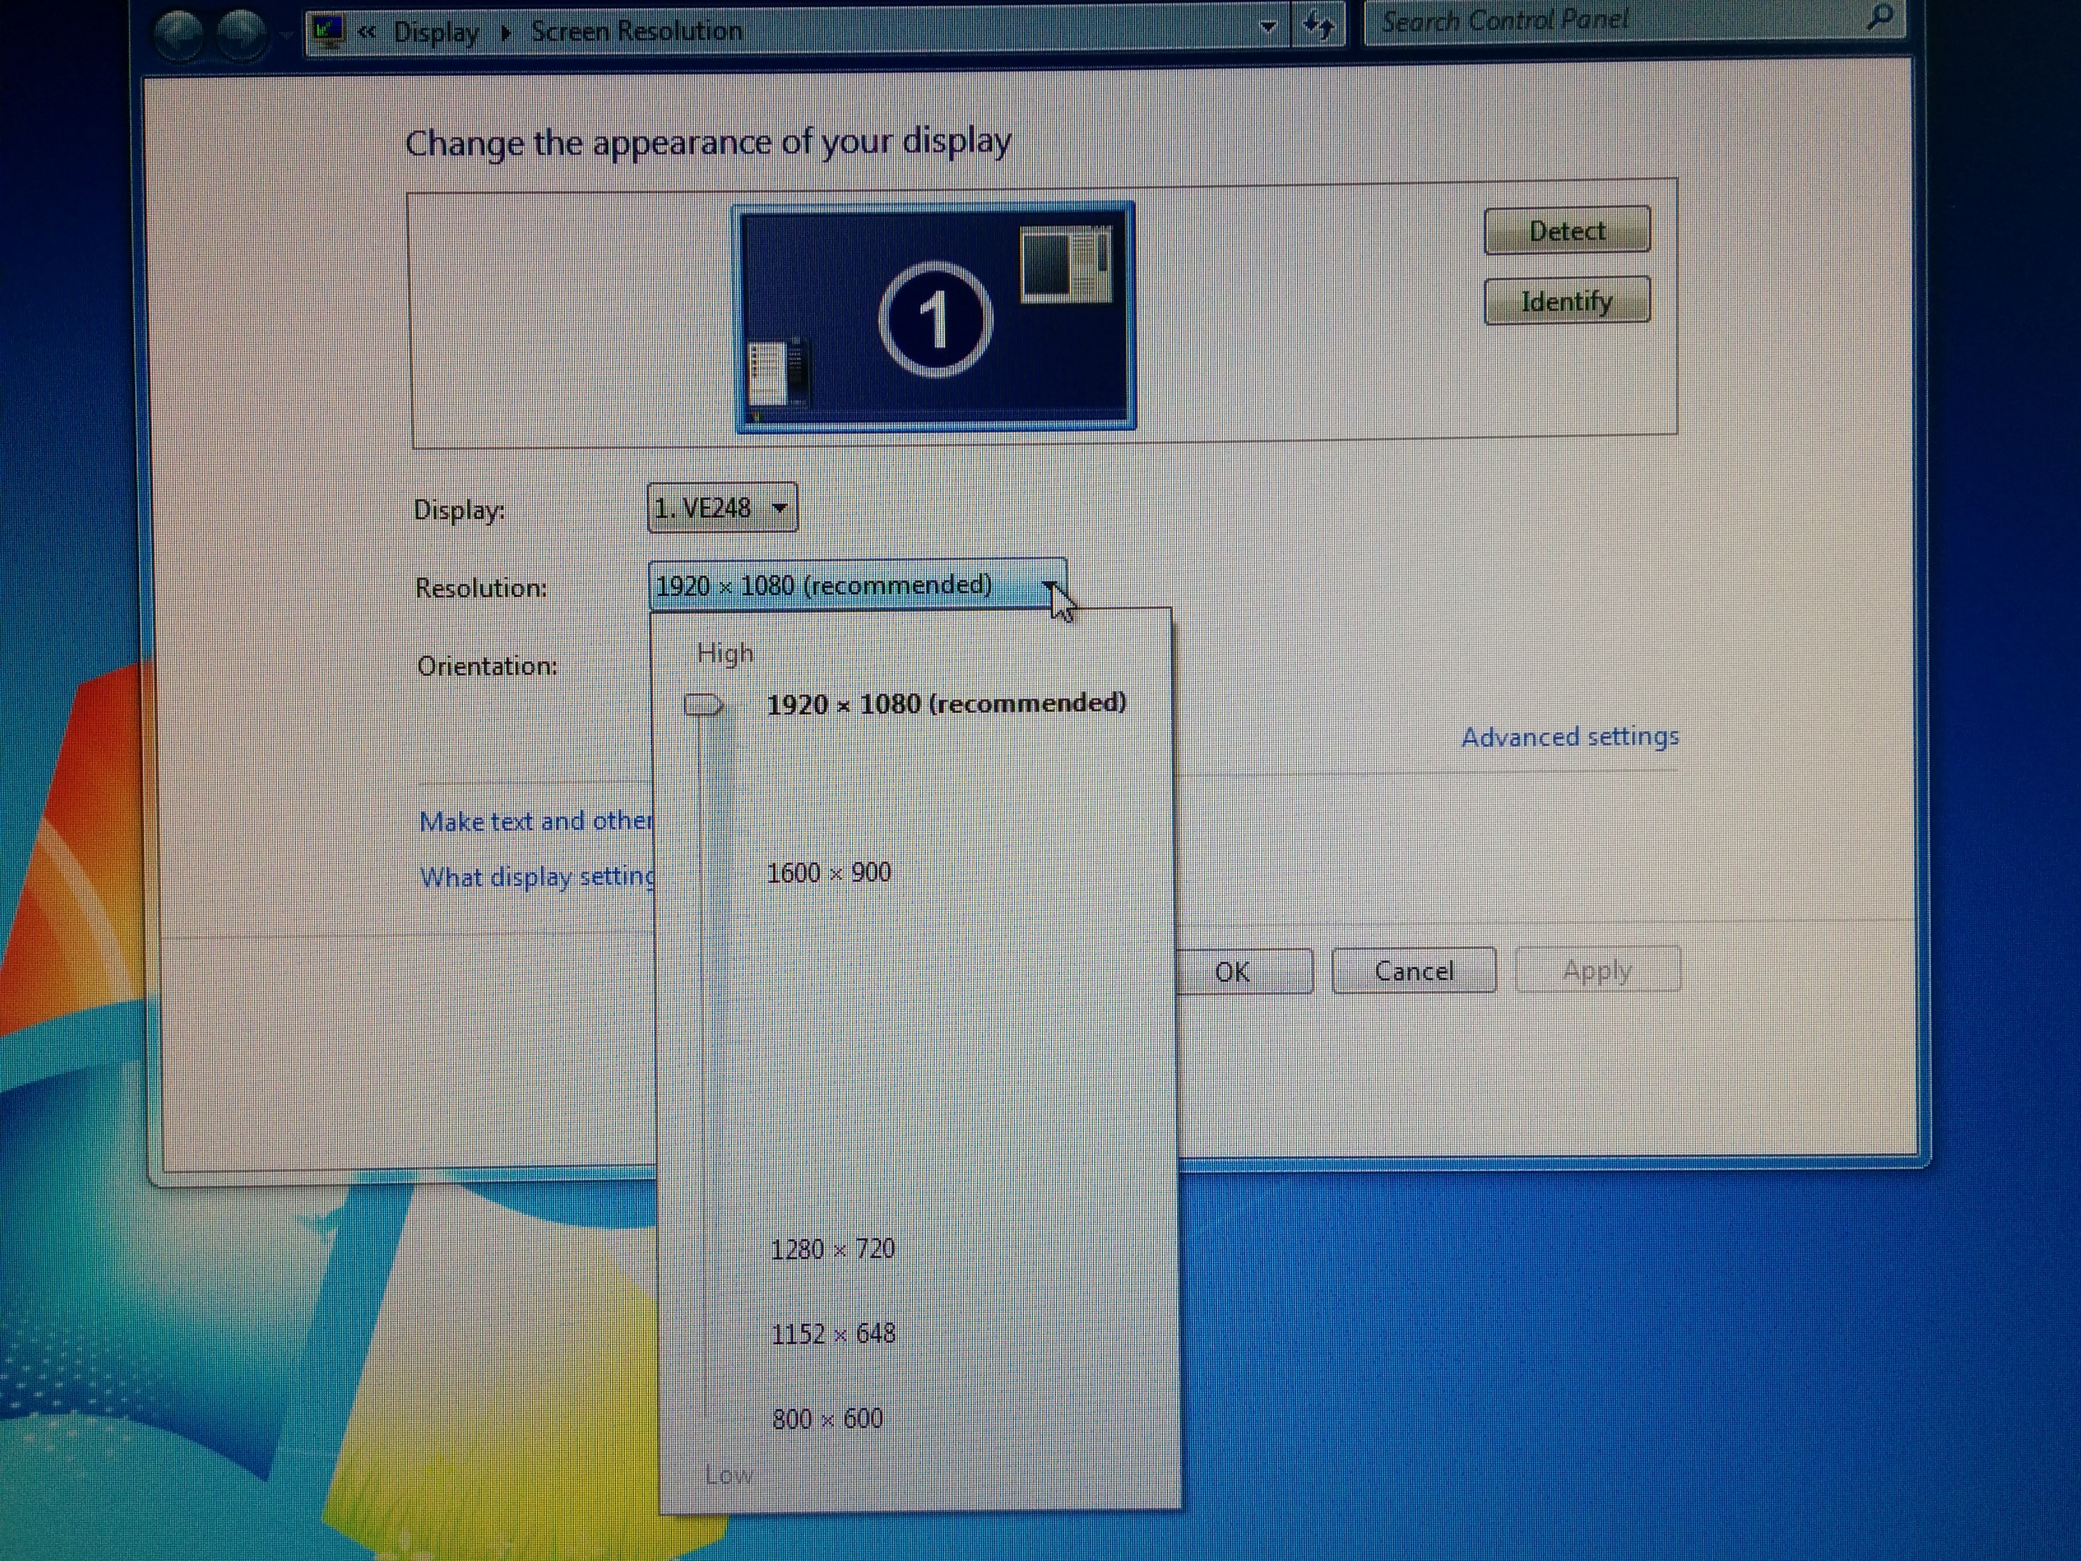The height and width of the screenshot is (1561, 2081).
Task: Open the Make text and other items link
Action: point(536,821)
